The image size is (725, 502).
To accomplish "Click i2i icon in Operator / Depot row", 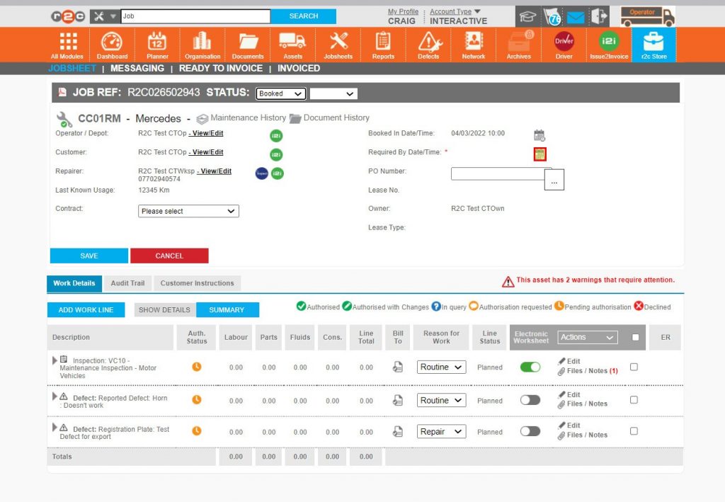I will (276, 135).
